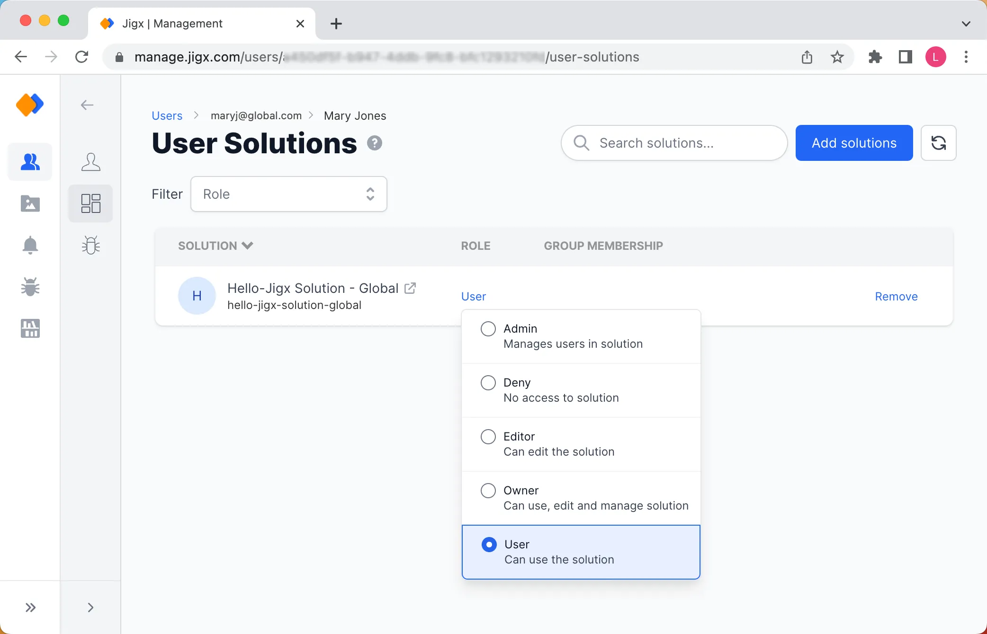Expand secondary panel with right chevron
987x634 pixels.
tap(91, 608)
